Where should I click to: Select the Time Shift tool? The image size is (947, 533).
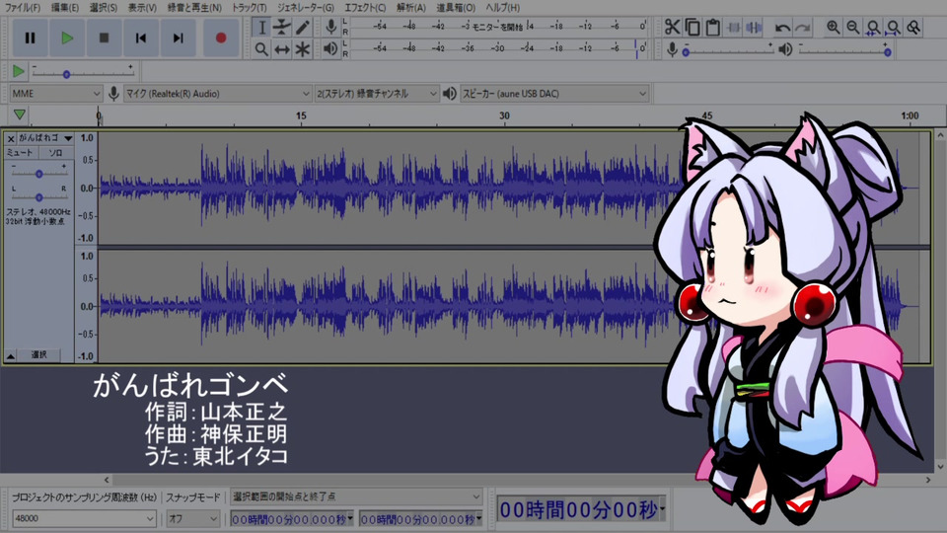pos(282,49)
